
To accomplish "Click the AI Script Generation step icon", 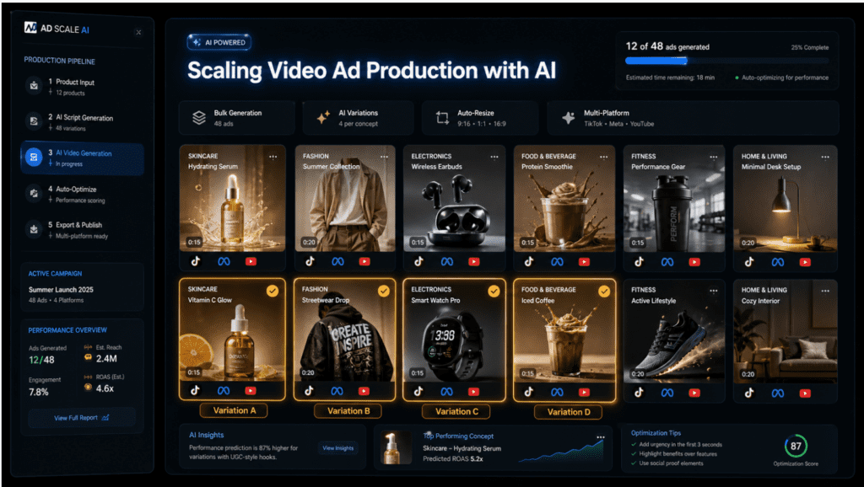I will tap(34, 121).
